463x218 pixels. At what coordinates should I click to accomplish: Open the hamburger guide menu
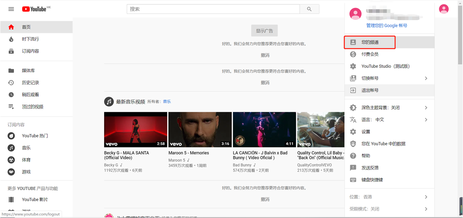click(x=11, y=9)
